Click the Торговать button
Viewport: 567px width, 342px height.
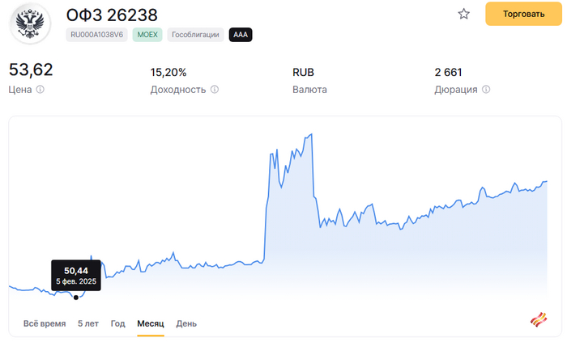pos(523,14)
